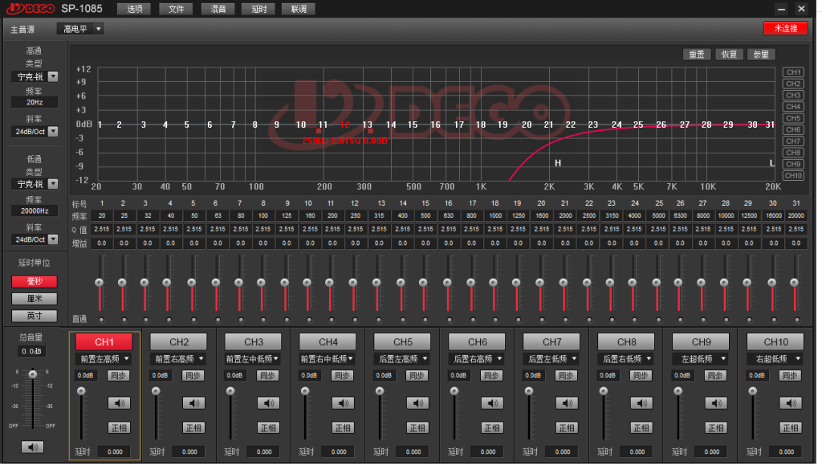This screenshot has height=470, width=822.
Task: Open the 混音 menu
Action: tap(218, 9)
